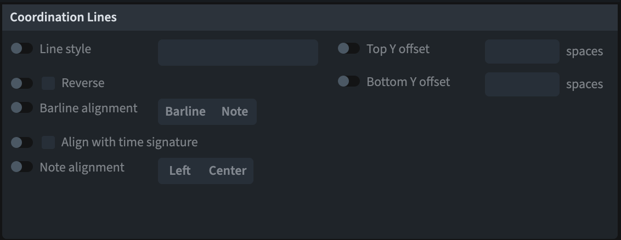Screen dimensions: 621x240
Task: Set note alignment to Left
Action: tap(180, 171)
